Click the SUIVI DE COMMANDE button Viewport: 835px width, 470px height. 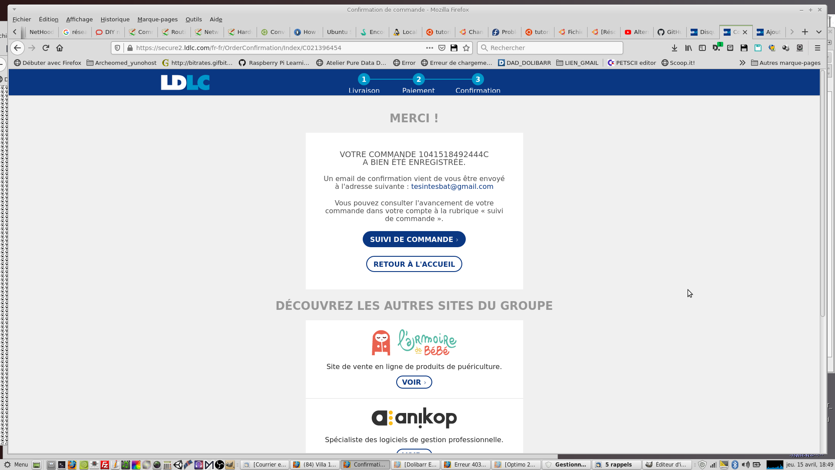414,239
